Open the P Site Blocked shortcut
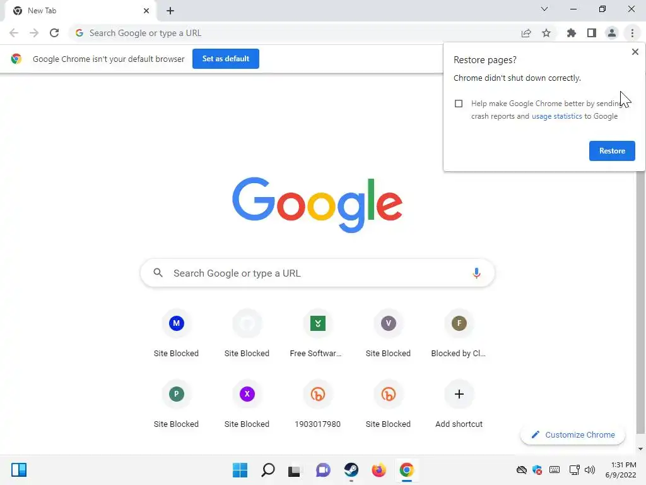Image resolution: width=646 pixels, height=485 pixels. [x=177, y=405]
